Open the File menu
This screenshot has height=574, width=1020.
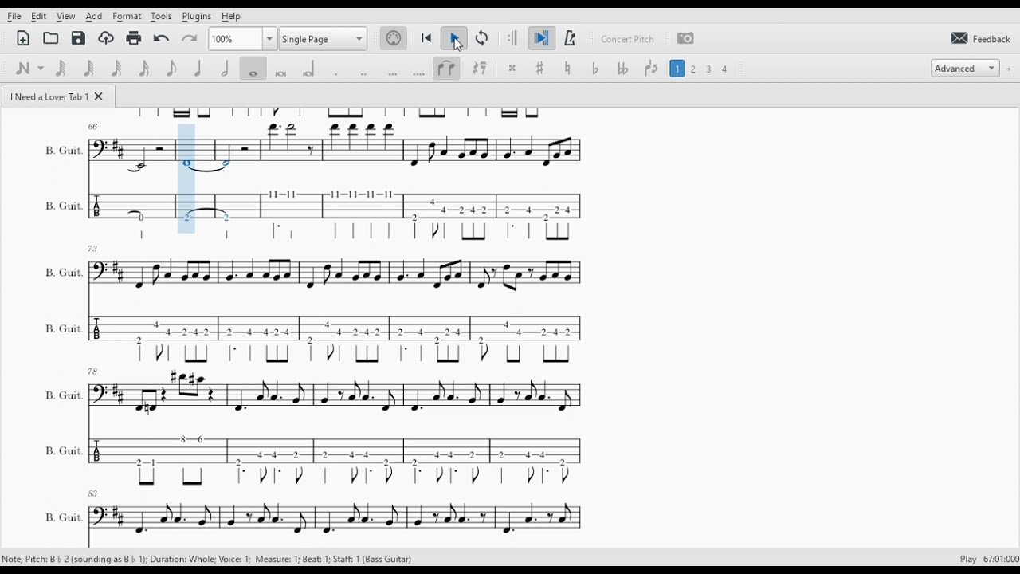coord(14,16)
